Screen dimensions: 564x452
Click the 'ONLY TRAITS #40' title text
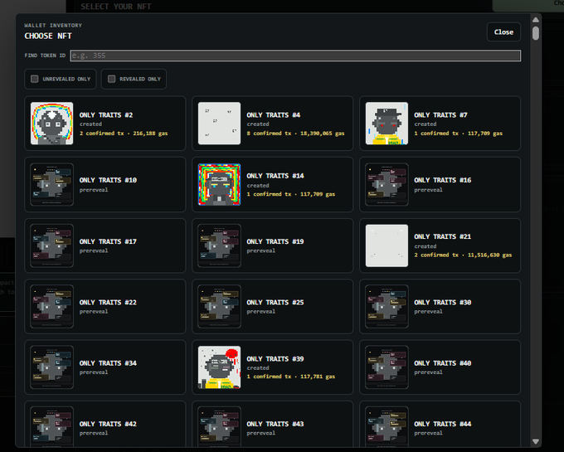click(x=443, y=363)
